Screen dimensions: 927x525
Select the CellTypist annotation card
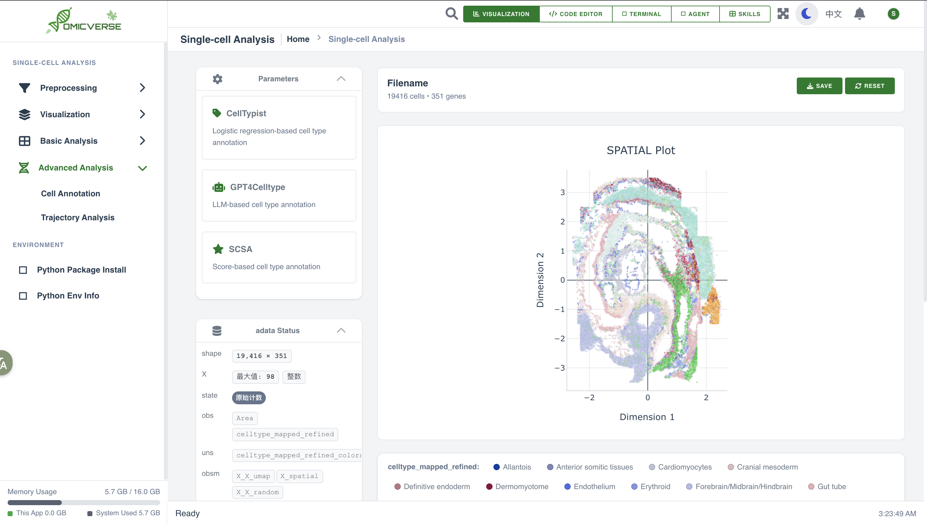coord(279,127)
